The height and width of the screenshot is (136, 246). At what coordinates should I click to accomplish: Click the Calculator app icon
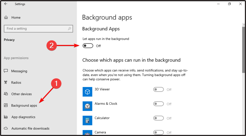(87, 120)
